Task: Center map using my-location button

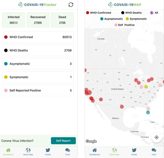Action: point(156,137)
